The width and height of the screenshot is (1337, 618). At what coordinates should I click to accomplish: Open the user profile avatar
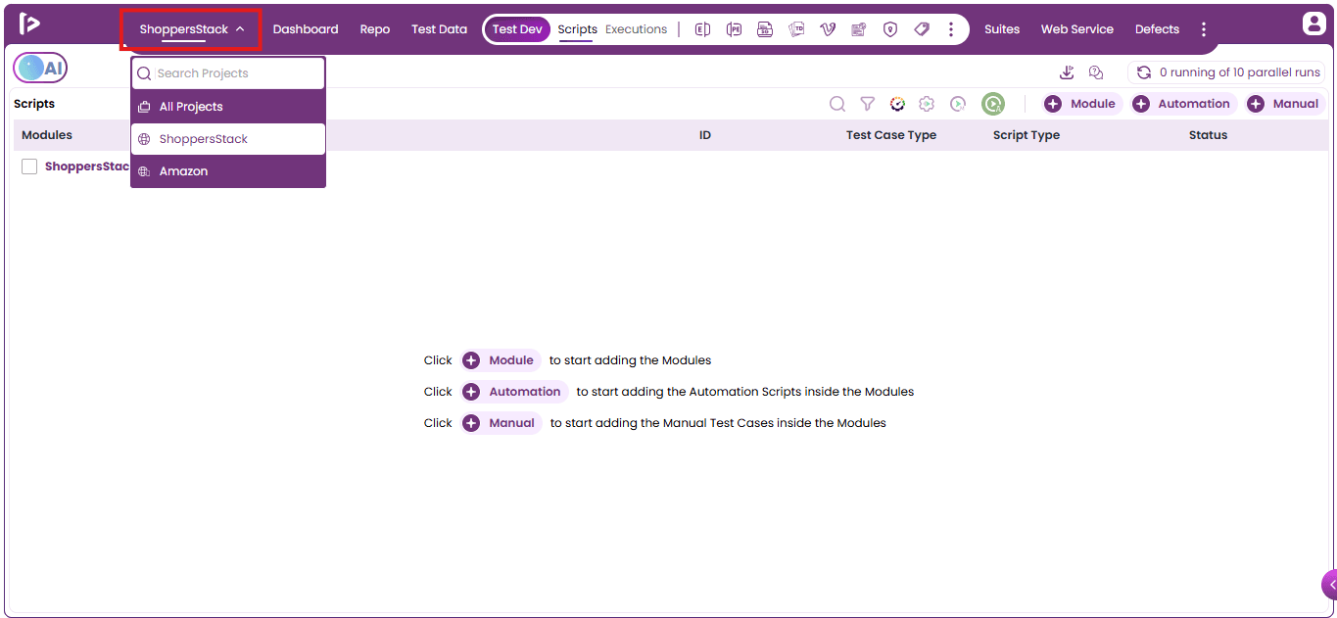pyautogui.click(x=1313, y=24)
